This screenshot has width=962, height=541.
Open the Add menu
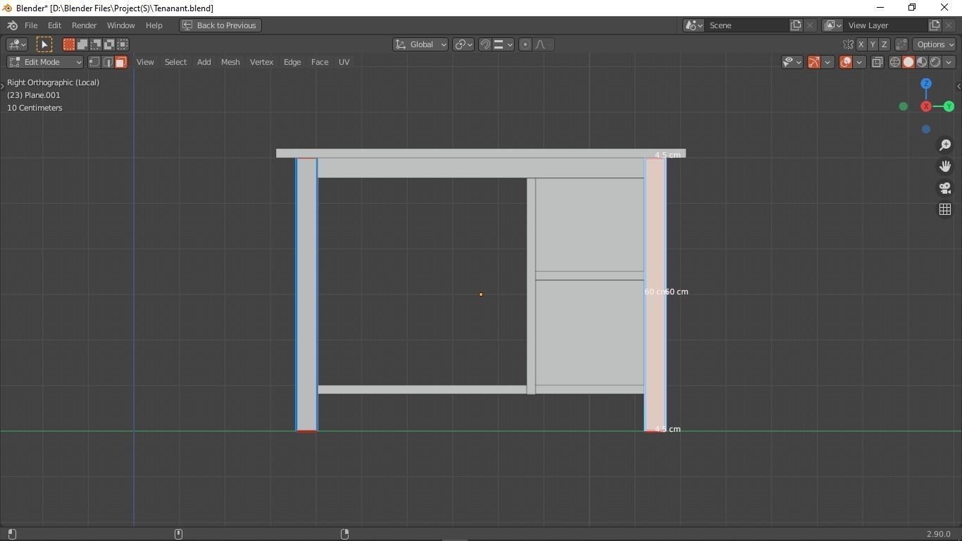(204, 62)
